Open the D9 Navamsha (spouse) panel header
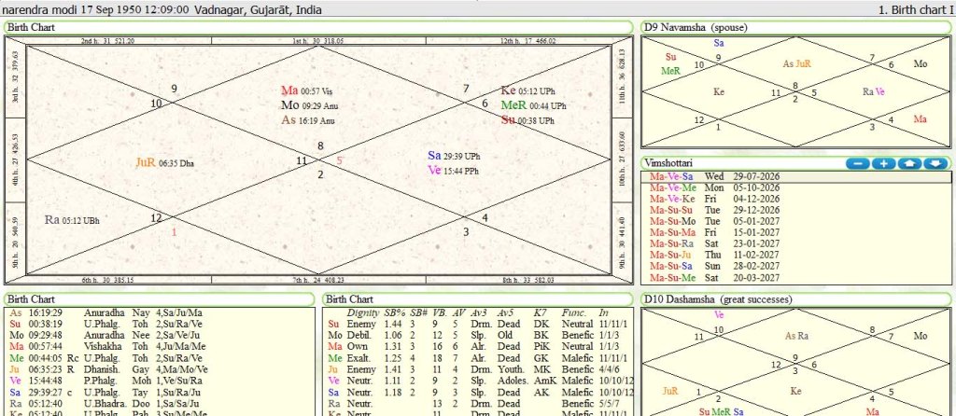The image size is (956, 416). 796,27
